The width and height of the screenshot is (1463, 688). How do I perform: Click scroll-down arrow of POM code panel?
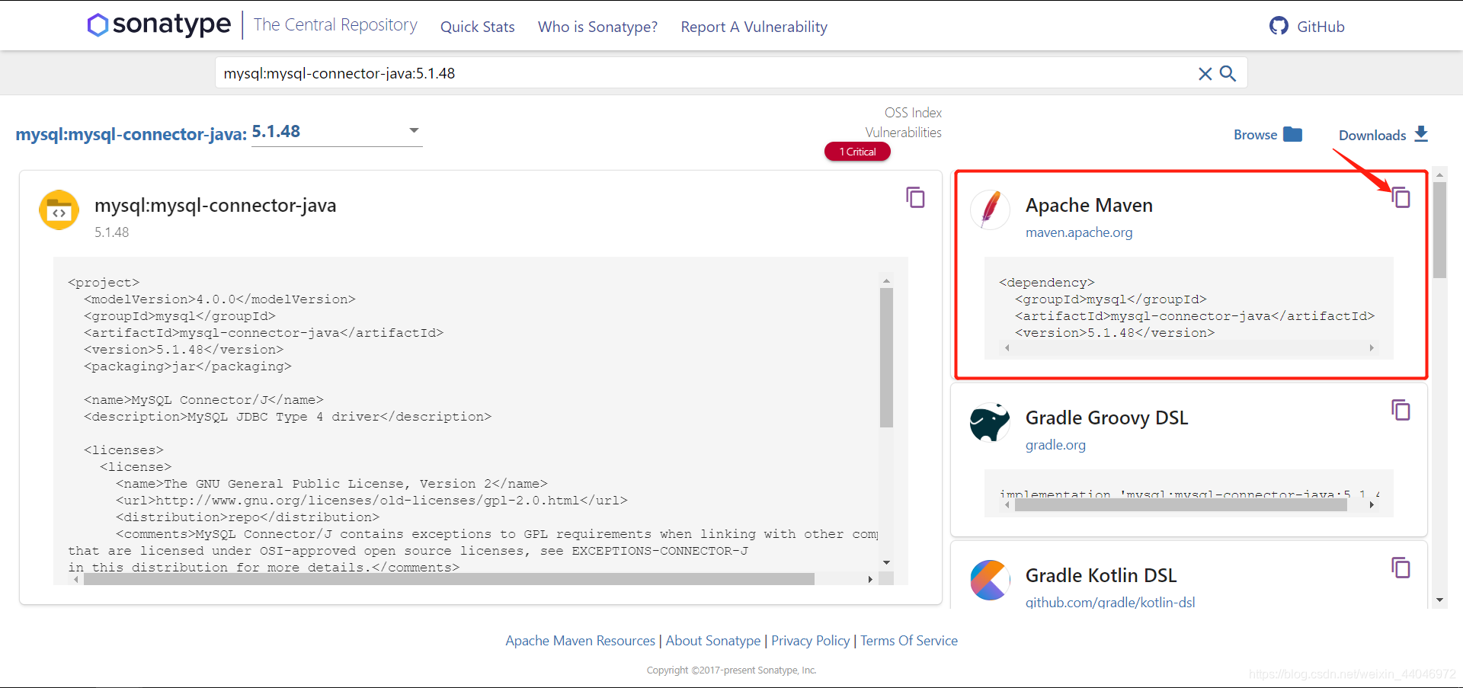point(886,562)
